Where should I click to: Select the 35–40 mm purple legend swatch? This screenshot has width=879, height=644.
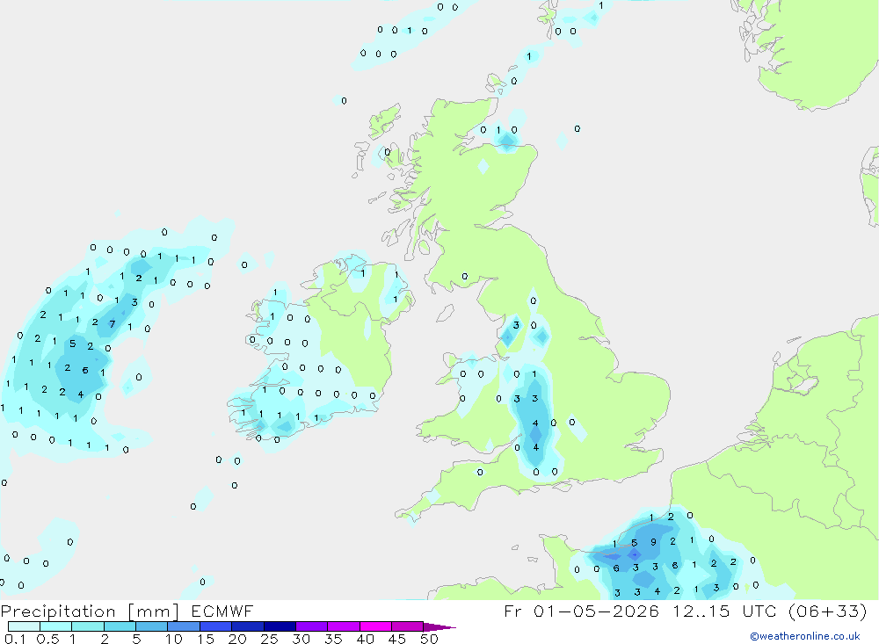pos(344,626)
